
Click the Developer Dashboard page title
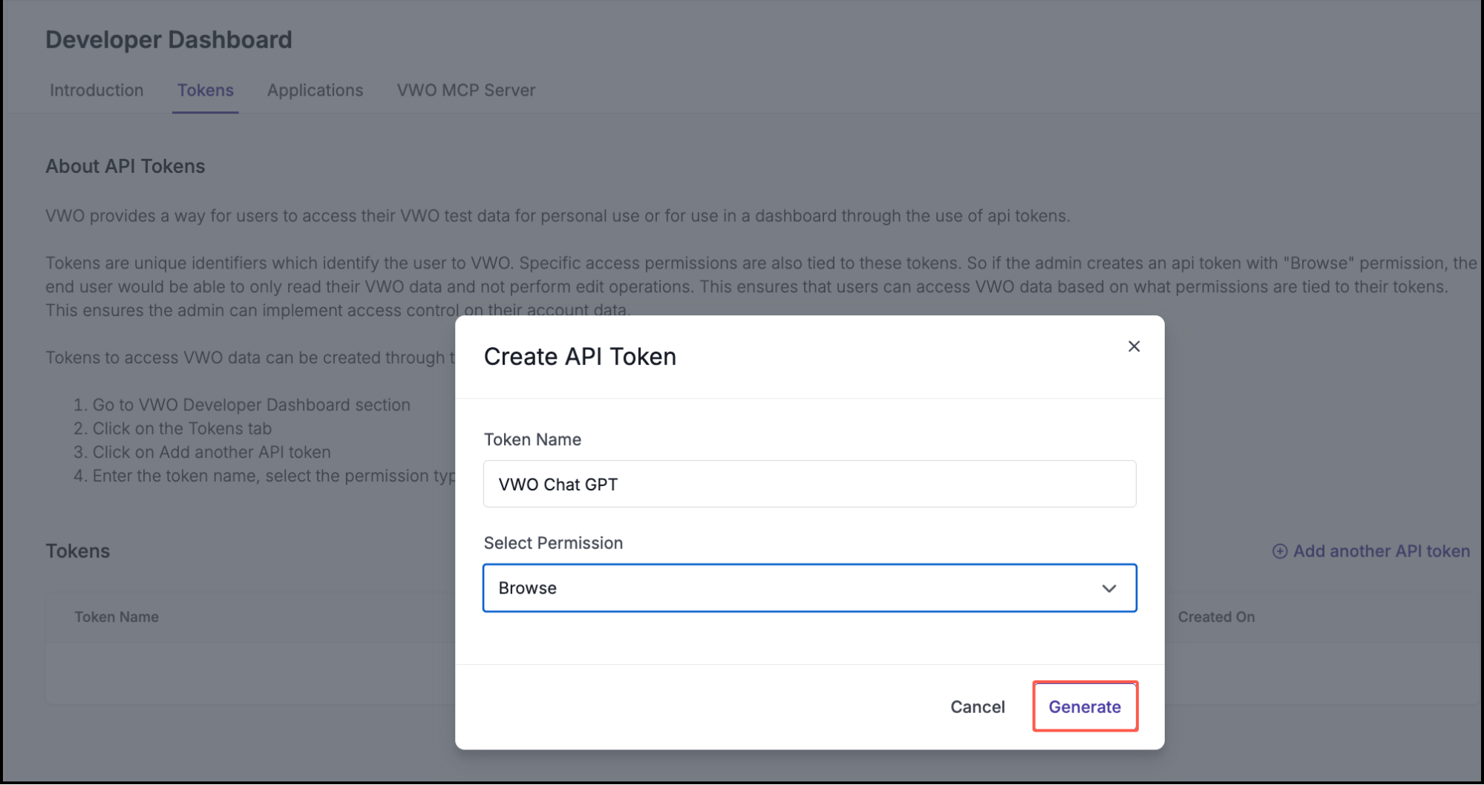pyautogui.click(x=169, y=39)
